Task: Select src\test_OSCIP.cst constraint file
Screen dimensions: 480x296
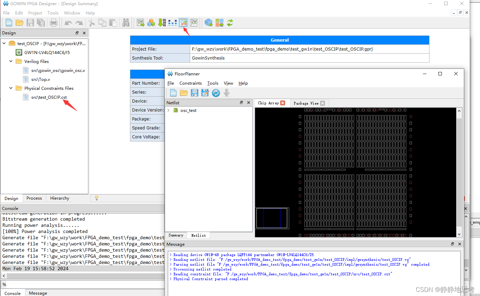Action: click(x=49, y=97)
